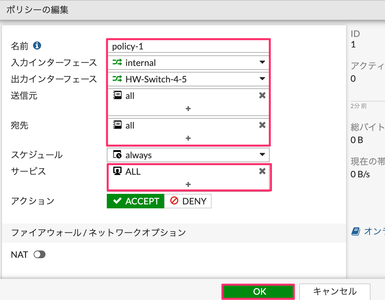Viewport: 385px width, 300px height.
Task: Remove the 宛先 entry "all"
Action: (x=262, y=125)
